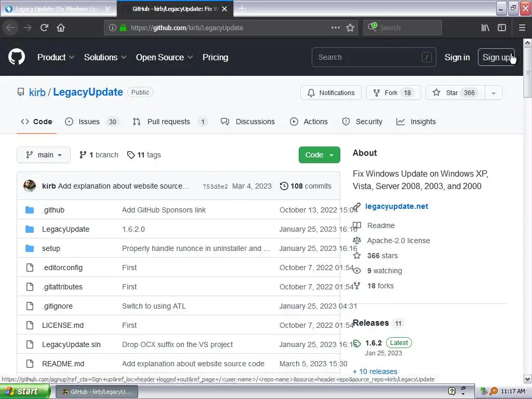Open + 10 releases link

click(x=375, y=371)
